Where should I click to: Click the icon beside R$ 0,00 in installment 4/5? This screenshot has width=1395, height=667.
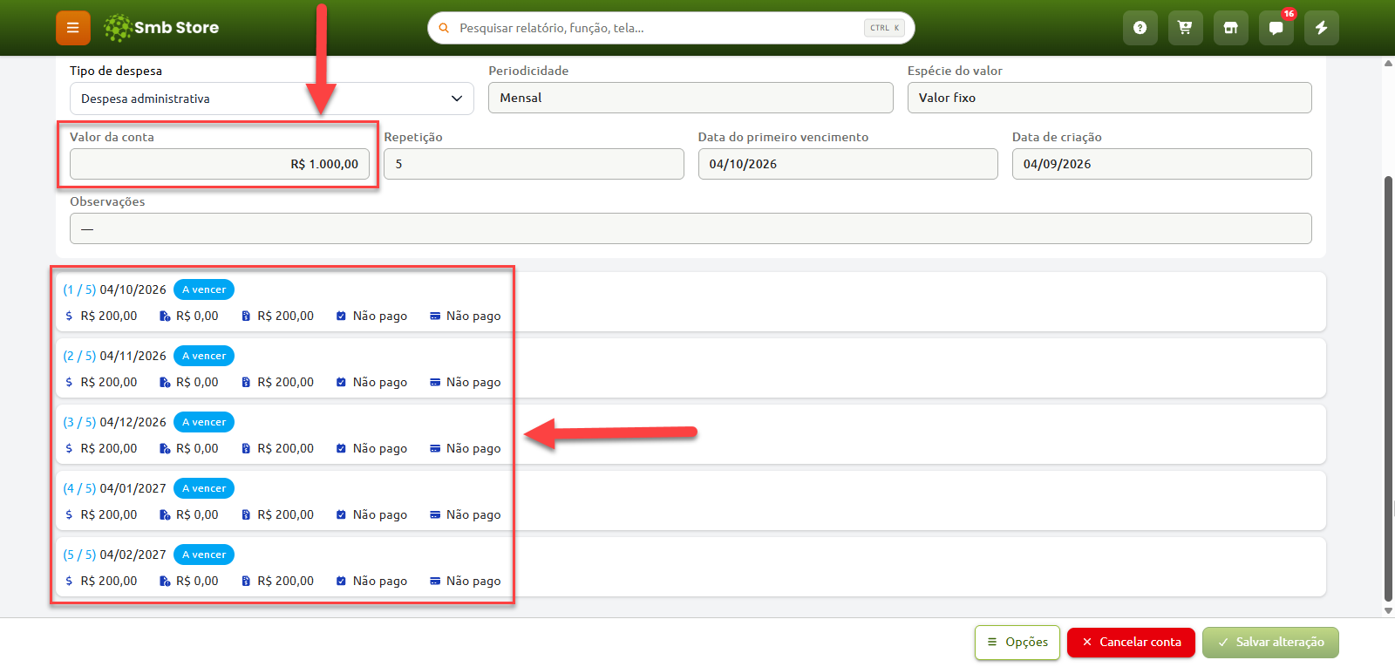(x=165, y=514)
